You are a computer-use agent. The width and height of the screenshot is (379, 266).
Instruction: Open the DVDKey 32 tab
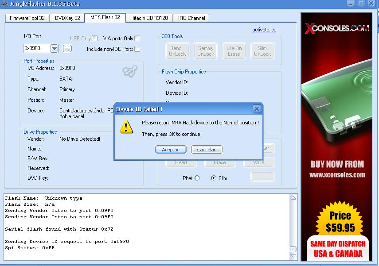67,18
